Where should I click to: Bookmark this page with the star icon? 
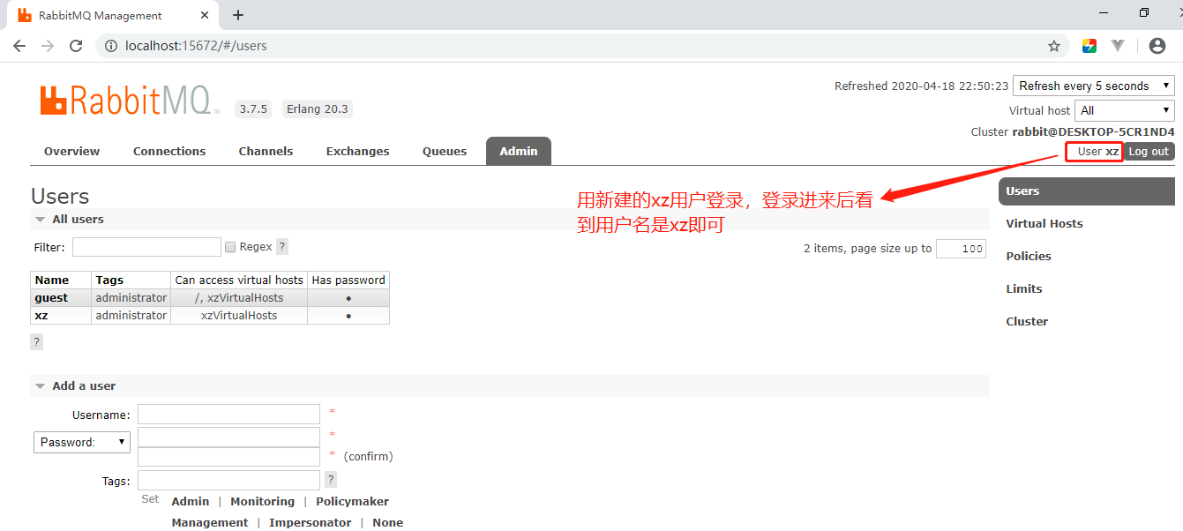pyautogui.click(x=1053, y=46)
